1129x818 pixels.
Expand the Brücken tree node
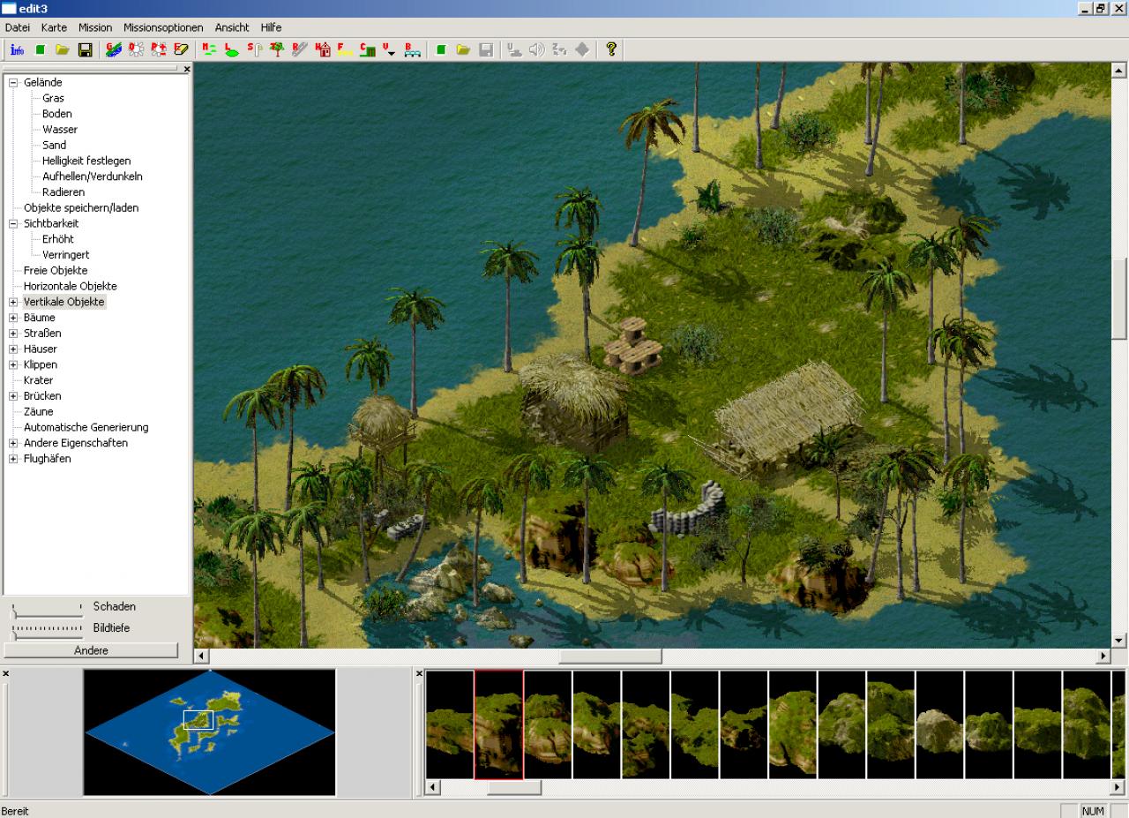point(13,396)
